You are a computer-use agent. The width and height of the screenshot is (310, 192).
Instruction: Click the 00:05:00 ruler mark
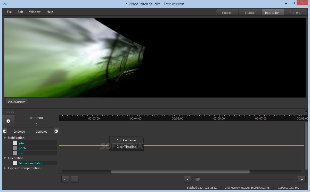click(x=177, y=118)
